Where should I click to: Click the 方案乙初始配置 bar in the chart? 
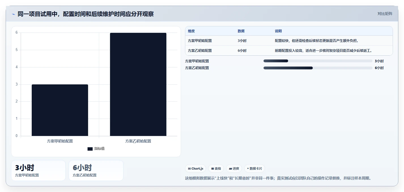click(138, 84)
